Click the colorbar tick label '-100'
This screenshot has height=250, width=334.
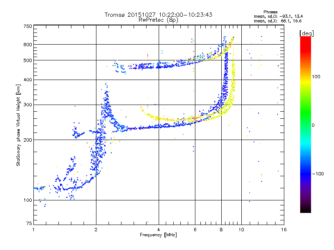point(318,174)
